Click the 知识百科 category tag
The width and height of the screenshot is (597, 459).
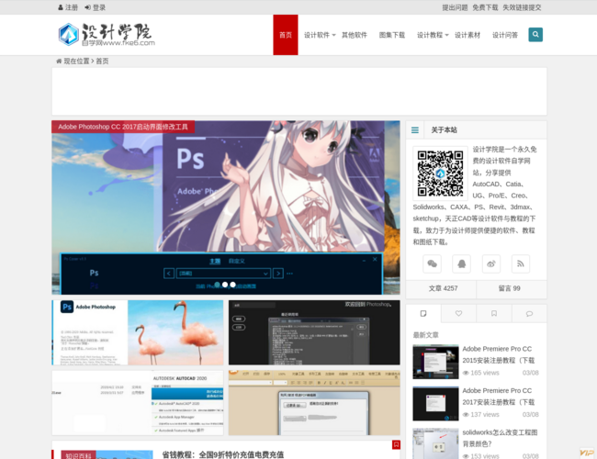(78, 455)
